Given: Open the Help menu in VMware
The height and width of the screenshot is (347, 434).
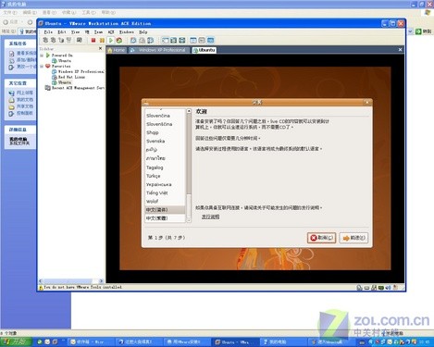Looking at the screenshot, I should point(143,31).
